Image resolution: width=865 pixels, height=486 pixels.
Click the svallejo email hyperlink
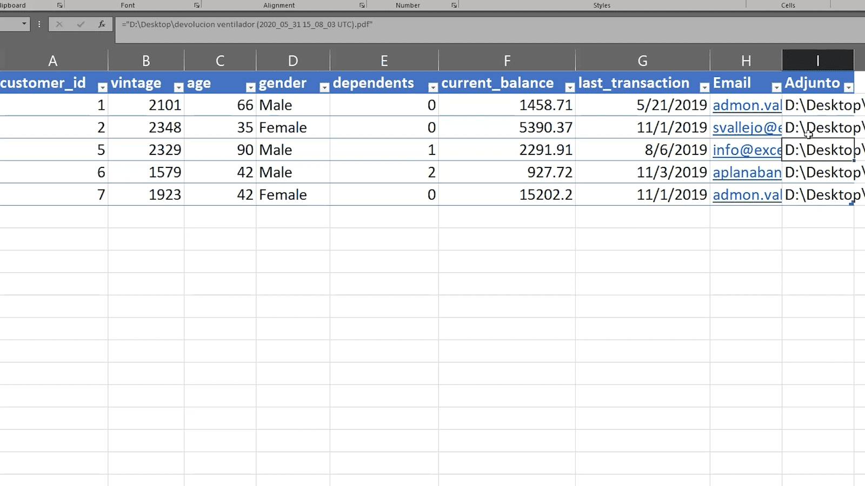point(746,127)
